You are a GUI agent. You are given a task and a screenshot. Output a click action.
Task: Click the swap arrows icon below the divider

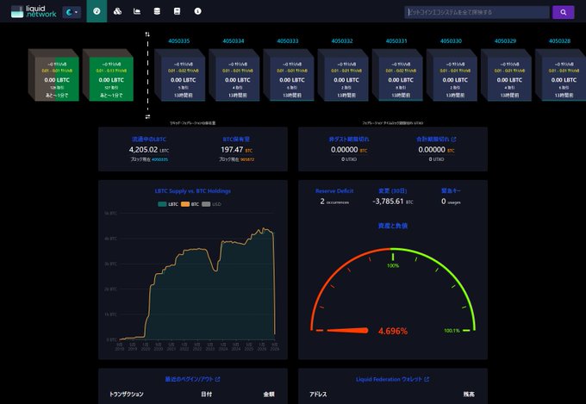[x=147, y=116]
